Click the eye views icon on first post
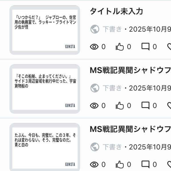 (94, 47)
